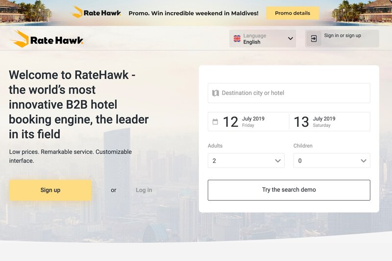Click the 'Adults' label
392x261 pixels.
[x=215, y=145]
